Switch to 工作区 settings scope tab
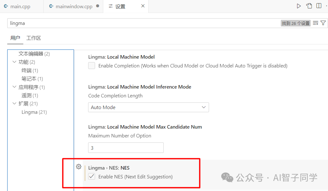This screenshot has width=328, height=191. tap(33, 38)
